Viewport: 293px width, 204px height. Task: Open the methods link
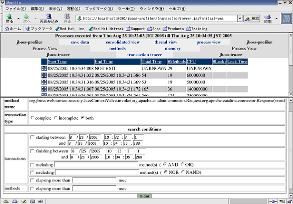click(x=117, y=49)
